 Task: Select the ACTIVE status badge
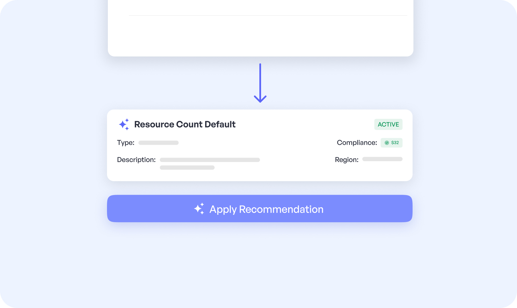pos(388,124)
